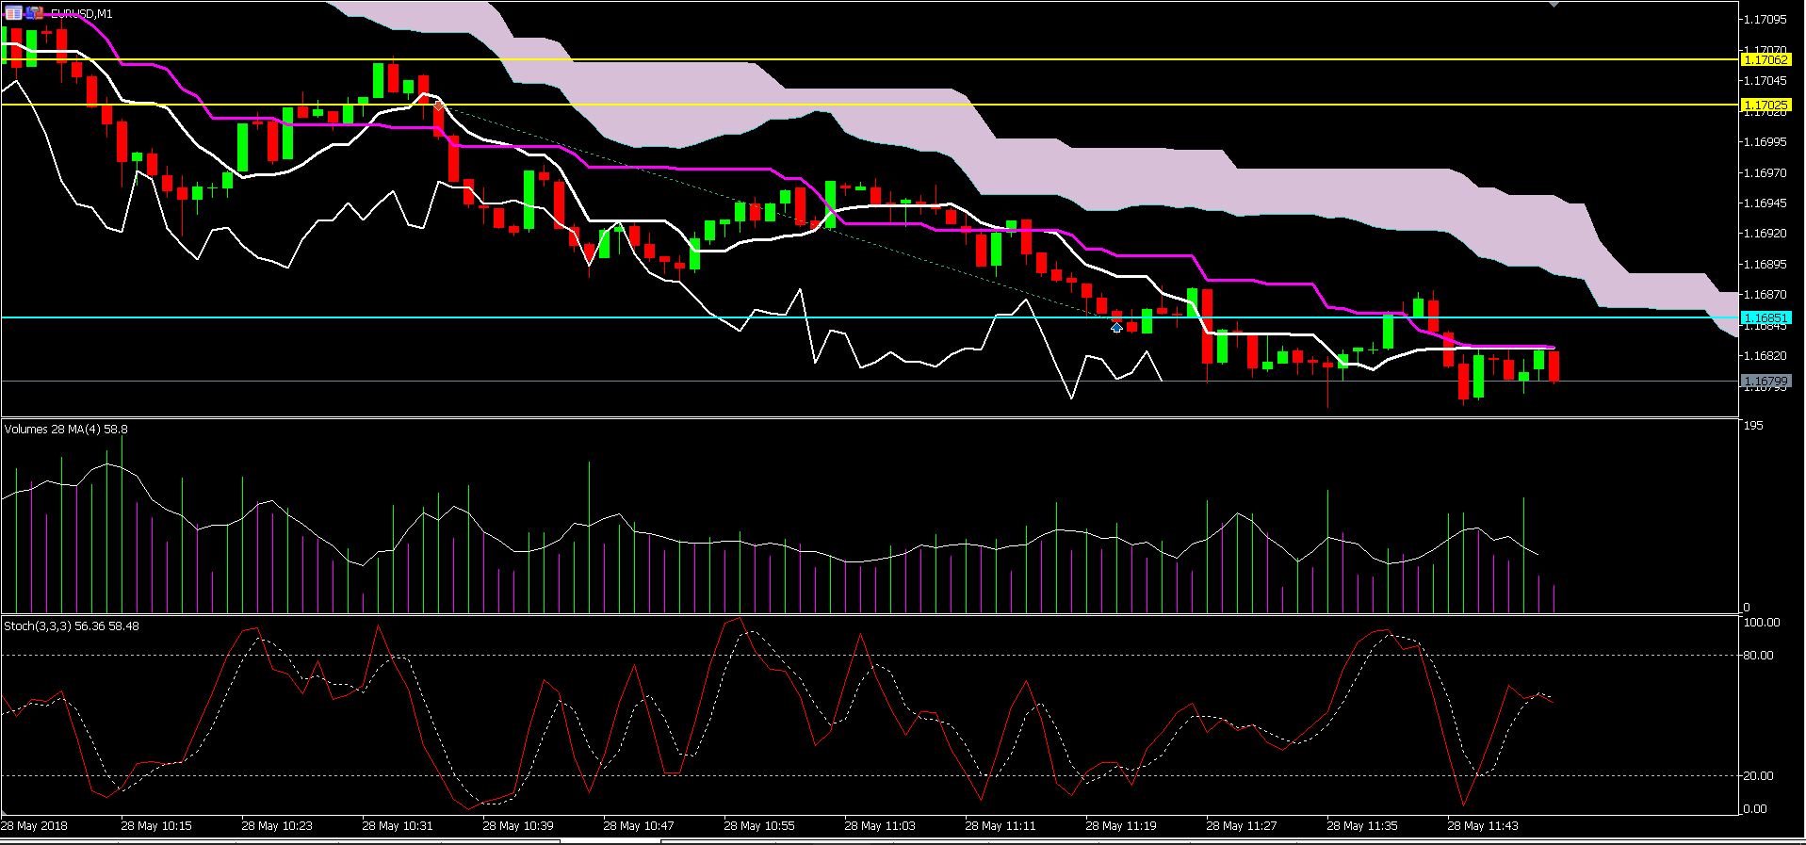Click the 20.00 stochastic level value
The height and width of the screenshot is (845, 1806).
coord(1760,775)
